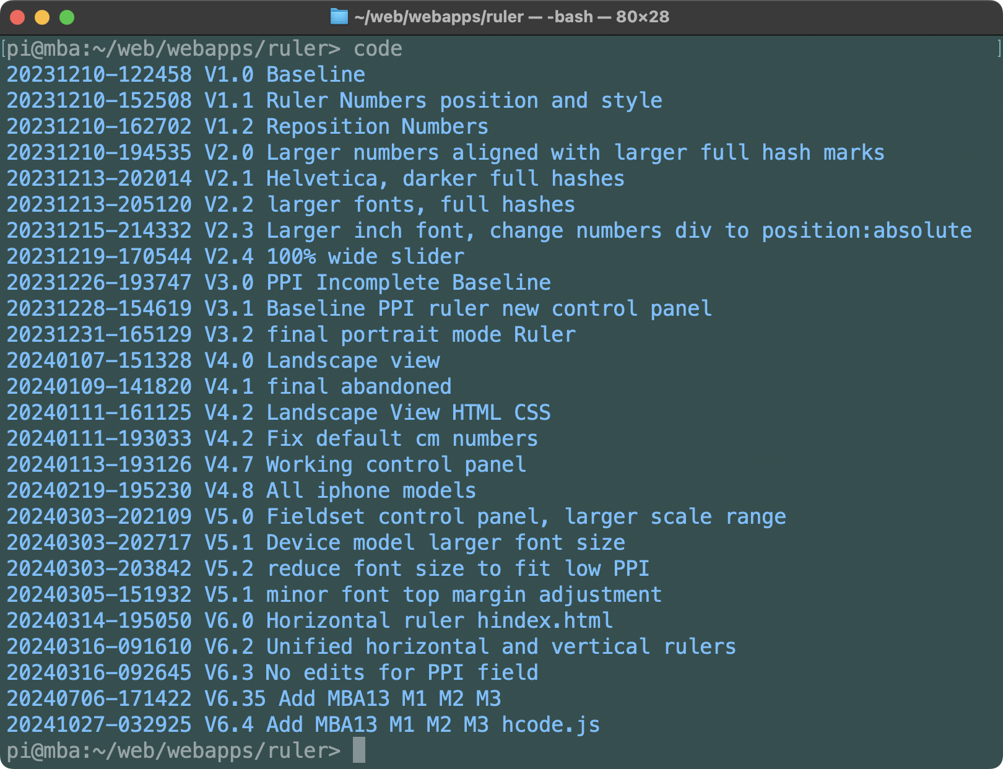Image resolution: width=1003 pixels, height=769 pixels.
Task: Click the top prompt text 'pi@mba:~/web/webapps/ruler>'
Action: [x=173, y=48]
